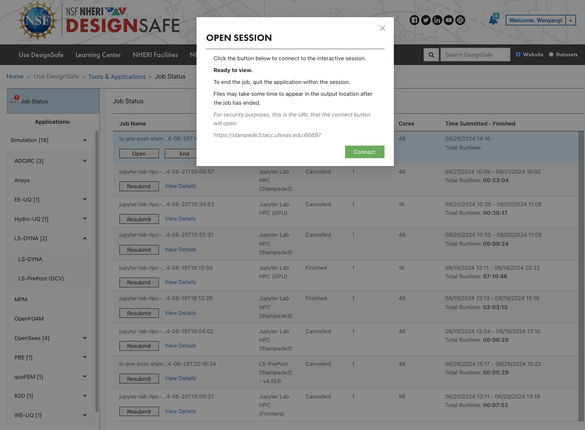585x430 pixels.
Task: Collapse the Simulation applications section
Action: (85, 140)
